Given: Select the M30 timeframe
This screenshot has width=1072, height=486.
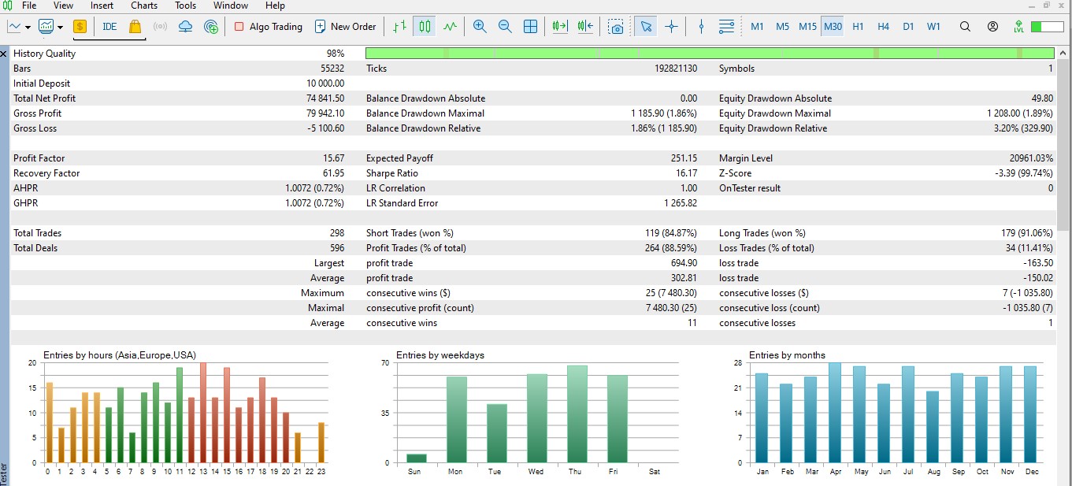Looking at the screenshot, I should pyautogui.click(x=833, y=26).
